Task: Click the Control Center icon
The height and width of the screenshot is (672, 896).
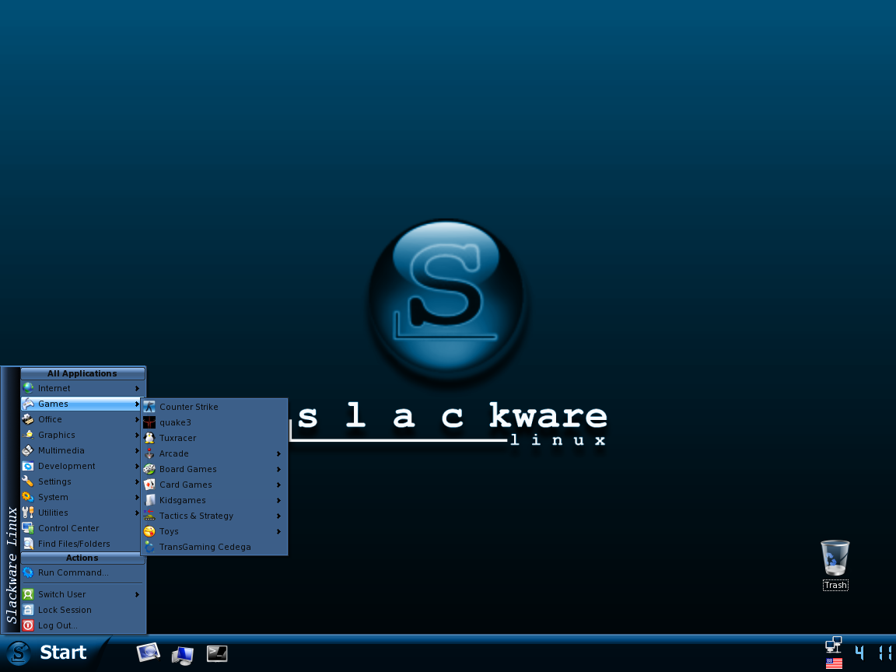Action: [x=28, y=528]
